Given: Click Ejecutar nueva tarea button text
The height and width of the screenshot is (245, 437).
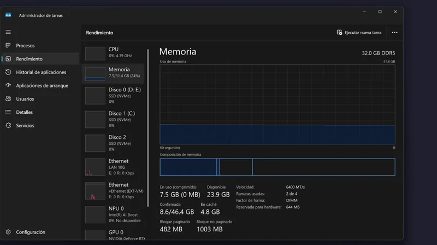Looking at the screenshot, I should (x=363, y=33).
